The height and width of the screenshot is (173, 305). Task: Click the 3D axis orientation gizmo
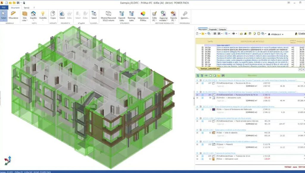tap(8, 161)
